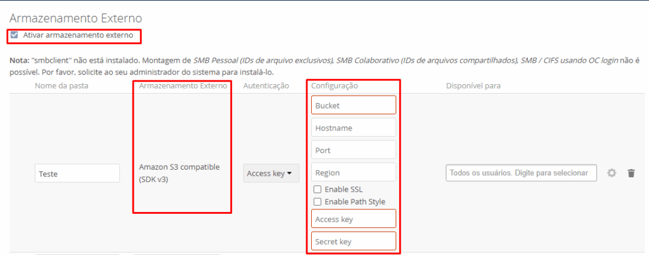Focus the Region input box

[353, 172]
